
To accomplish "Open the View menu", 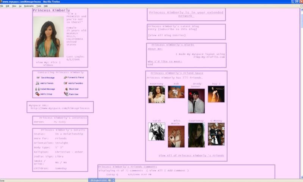I will click(14, 6).
